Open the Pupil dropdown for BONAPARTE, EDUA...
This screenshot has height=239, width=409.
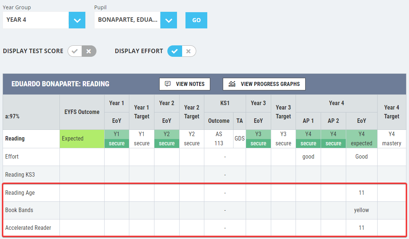(168, 20)
